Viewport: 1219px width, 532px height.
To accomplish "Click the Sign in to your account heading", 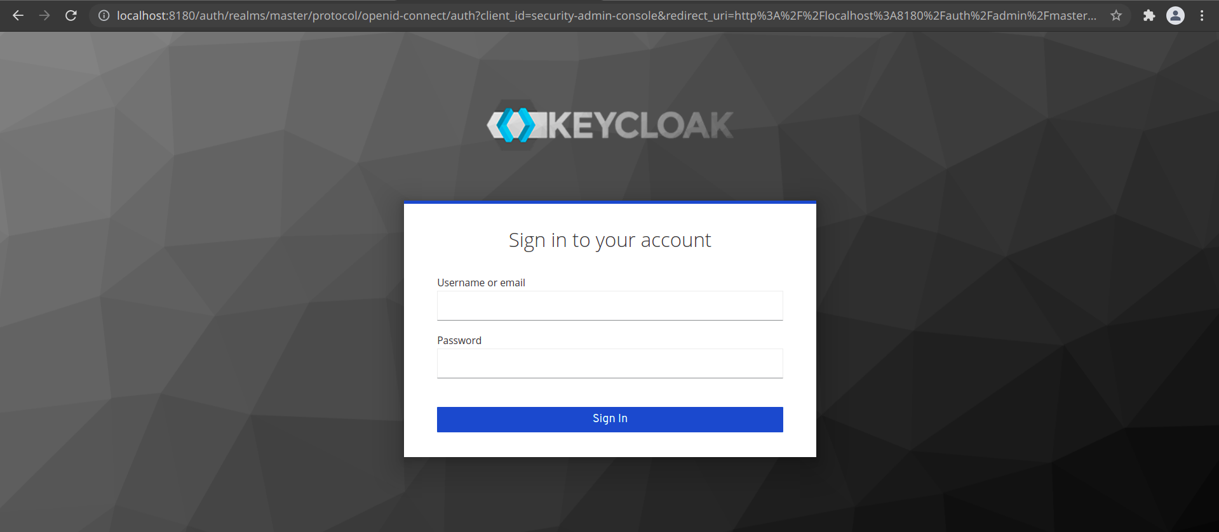I will click(x=609, y=240).
